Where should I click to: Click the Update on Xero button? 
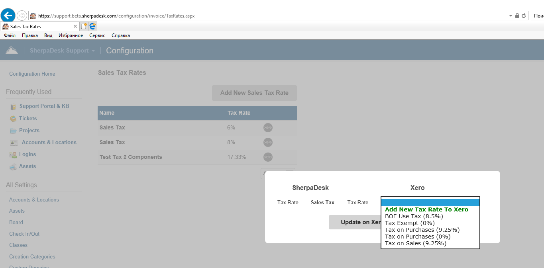coord(354,222)
